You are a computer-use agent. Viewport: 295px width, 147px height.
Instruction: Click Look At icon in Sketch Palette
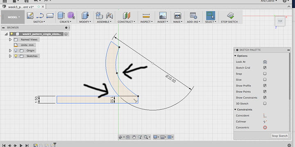pos(265,62)
